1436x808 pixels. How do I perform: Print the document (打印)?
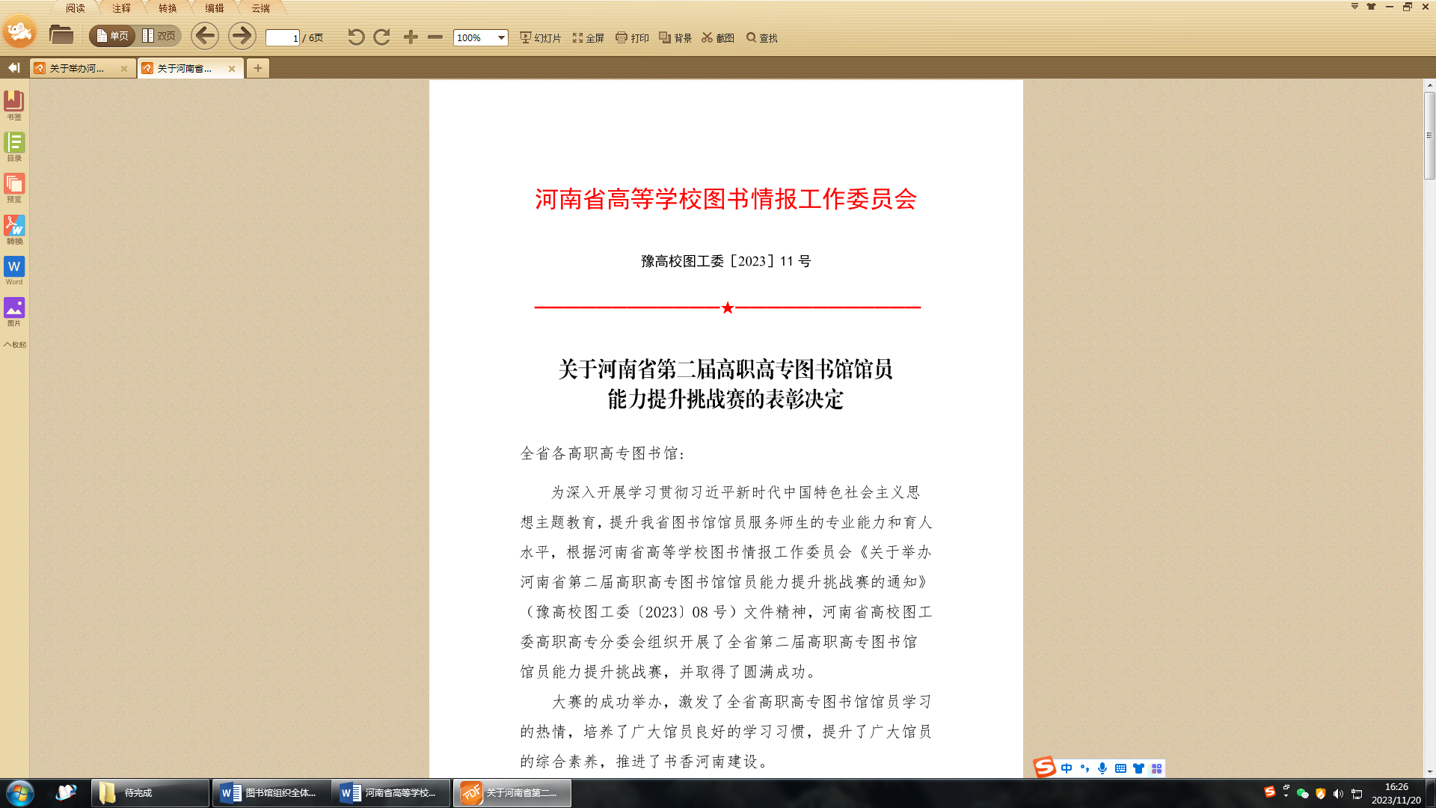[632, 37]
